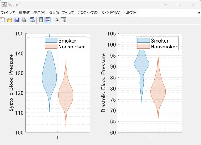Click the 130 tick label on systolic axis
201x145 pixels.
[19, 73]
